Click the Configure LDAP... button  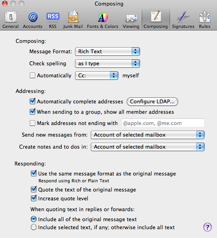click(x=152, y=101)
